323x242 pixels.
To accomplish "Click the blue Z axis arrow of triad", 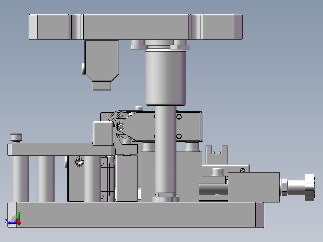I will pyautogui.click(x=13, y=223).
